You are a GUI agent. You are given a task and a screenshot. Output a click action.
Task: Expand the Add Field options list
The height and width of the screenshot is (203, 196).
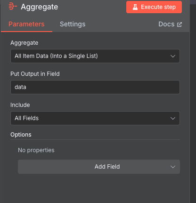coord(99,167)
